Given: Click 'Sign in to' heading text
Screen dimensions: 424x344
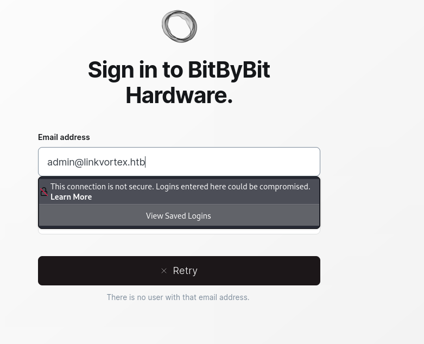Looking at the screenshot, I should [x=136, y=70].
